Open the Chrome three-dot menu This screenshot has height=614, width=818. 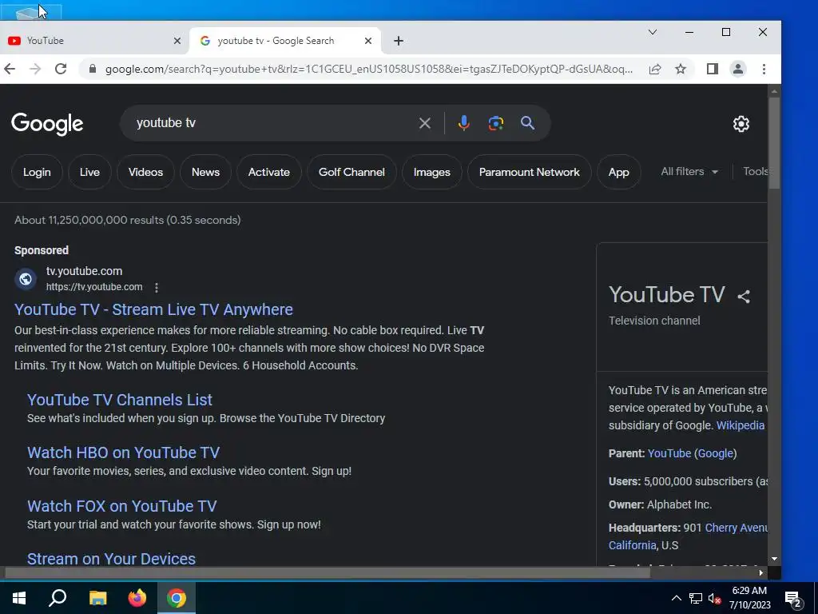(764, 69)
